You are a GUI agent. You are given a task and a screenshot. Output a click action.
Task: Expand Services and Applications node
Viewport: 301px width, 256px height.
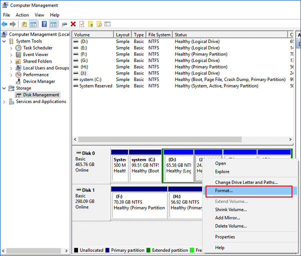pyautogui.click(x=4, y=101)
